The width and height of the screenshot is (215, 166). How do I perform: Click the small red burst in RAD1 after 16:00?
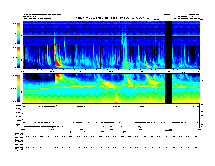(x=146, y=62)
